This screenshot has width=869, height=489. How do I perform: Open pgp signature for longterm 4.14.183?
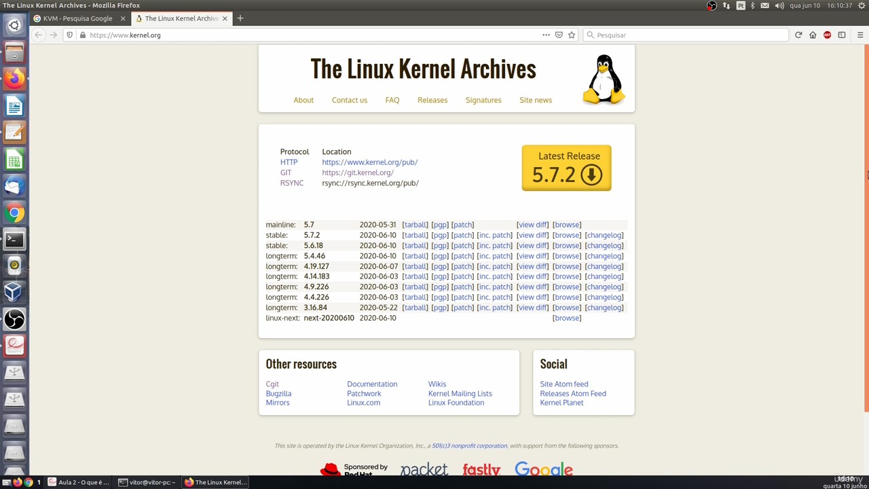440,276
